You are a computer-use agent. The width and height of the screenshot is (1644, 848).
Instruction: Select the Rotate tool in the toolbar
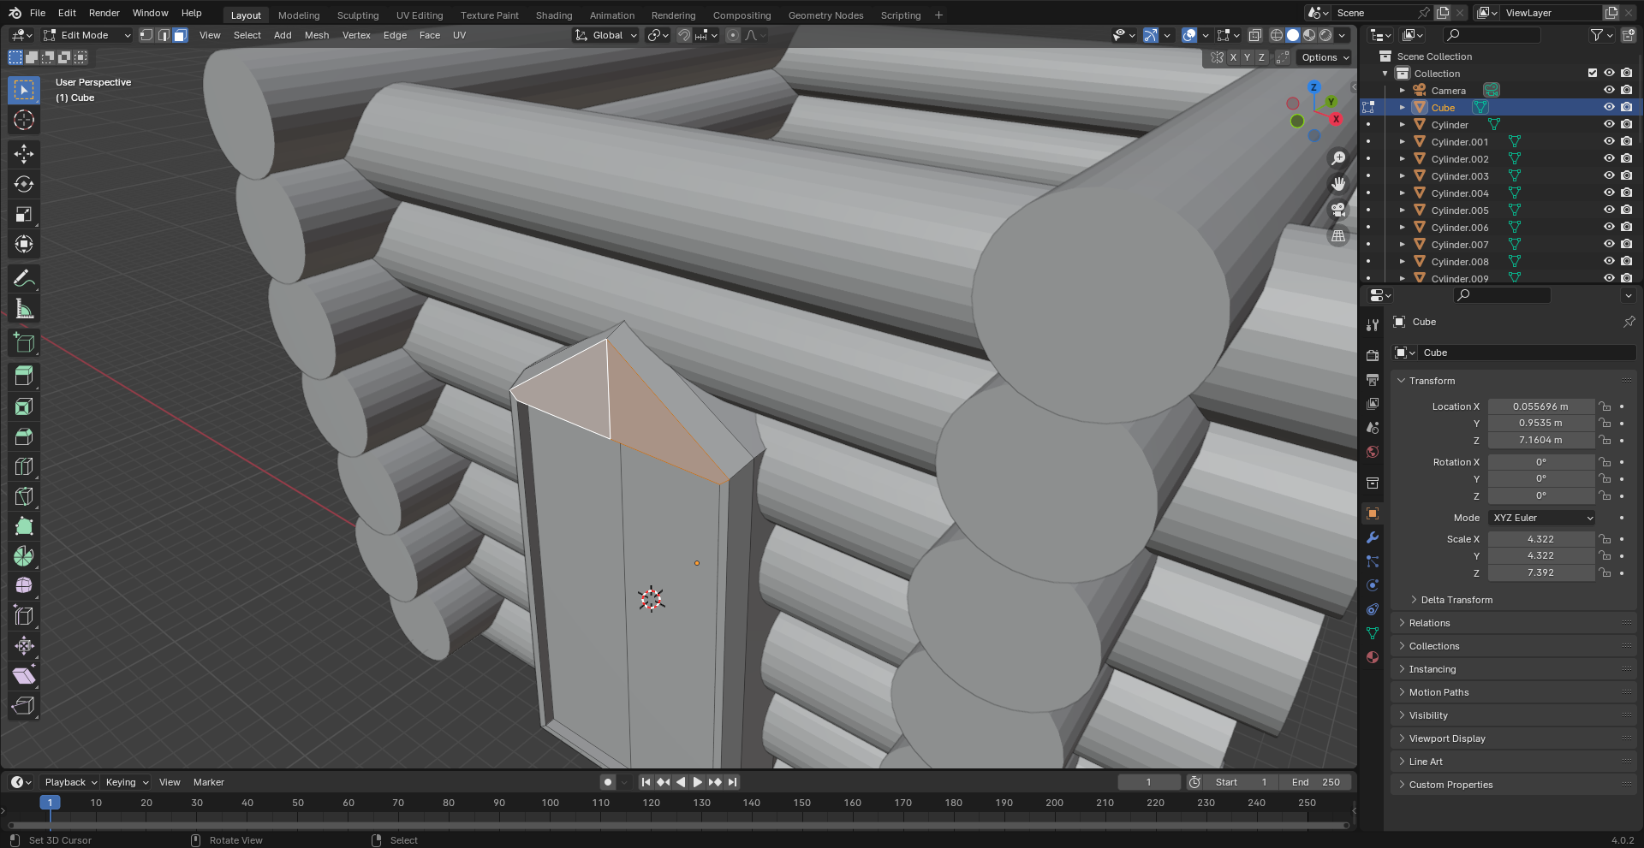click(x=24, y=184)
